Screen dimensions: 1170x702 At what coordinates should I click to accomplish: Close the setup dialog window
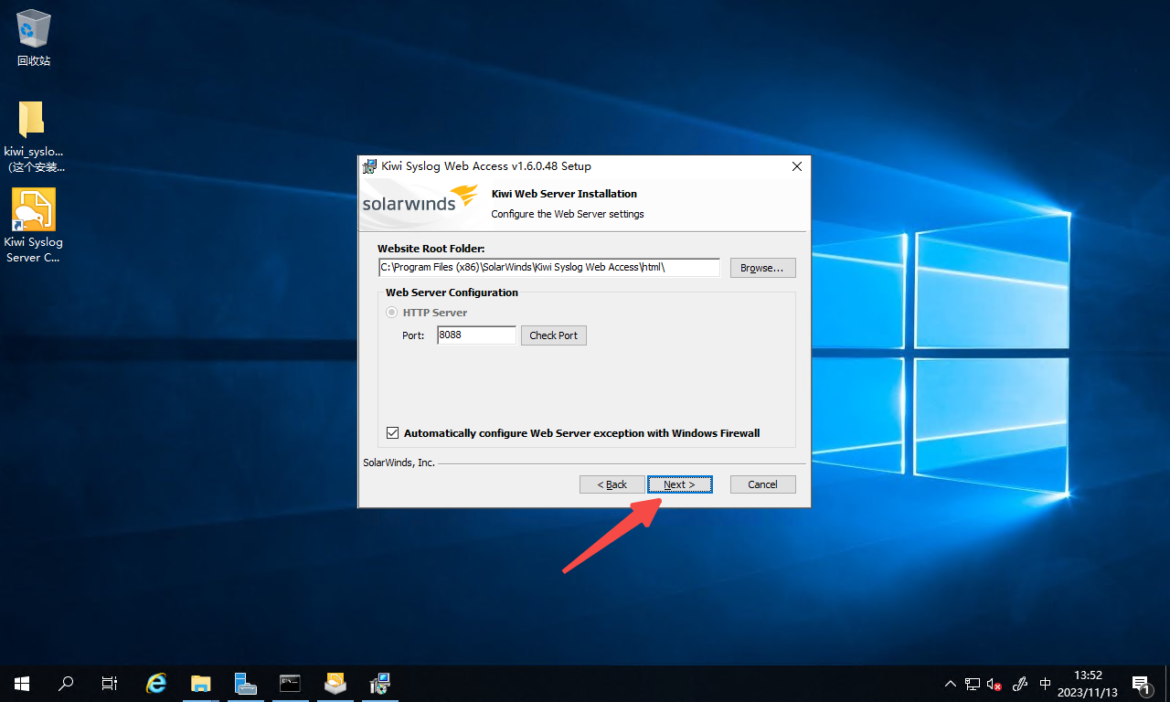pyautogui.click(x=796, y=166)
